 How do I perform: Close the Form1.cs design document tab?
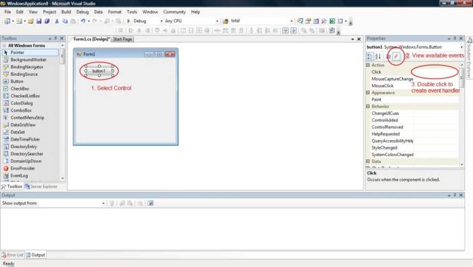click(x=359, y=39)
